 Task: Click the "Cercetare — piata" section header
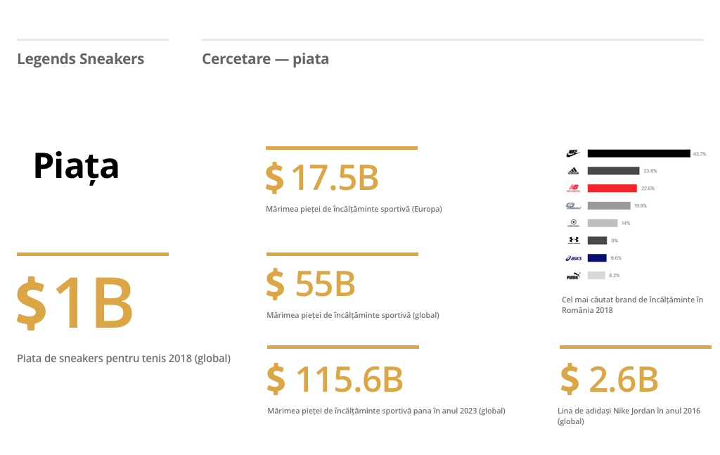click(x=265, y=59)
